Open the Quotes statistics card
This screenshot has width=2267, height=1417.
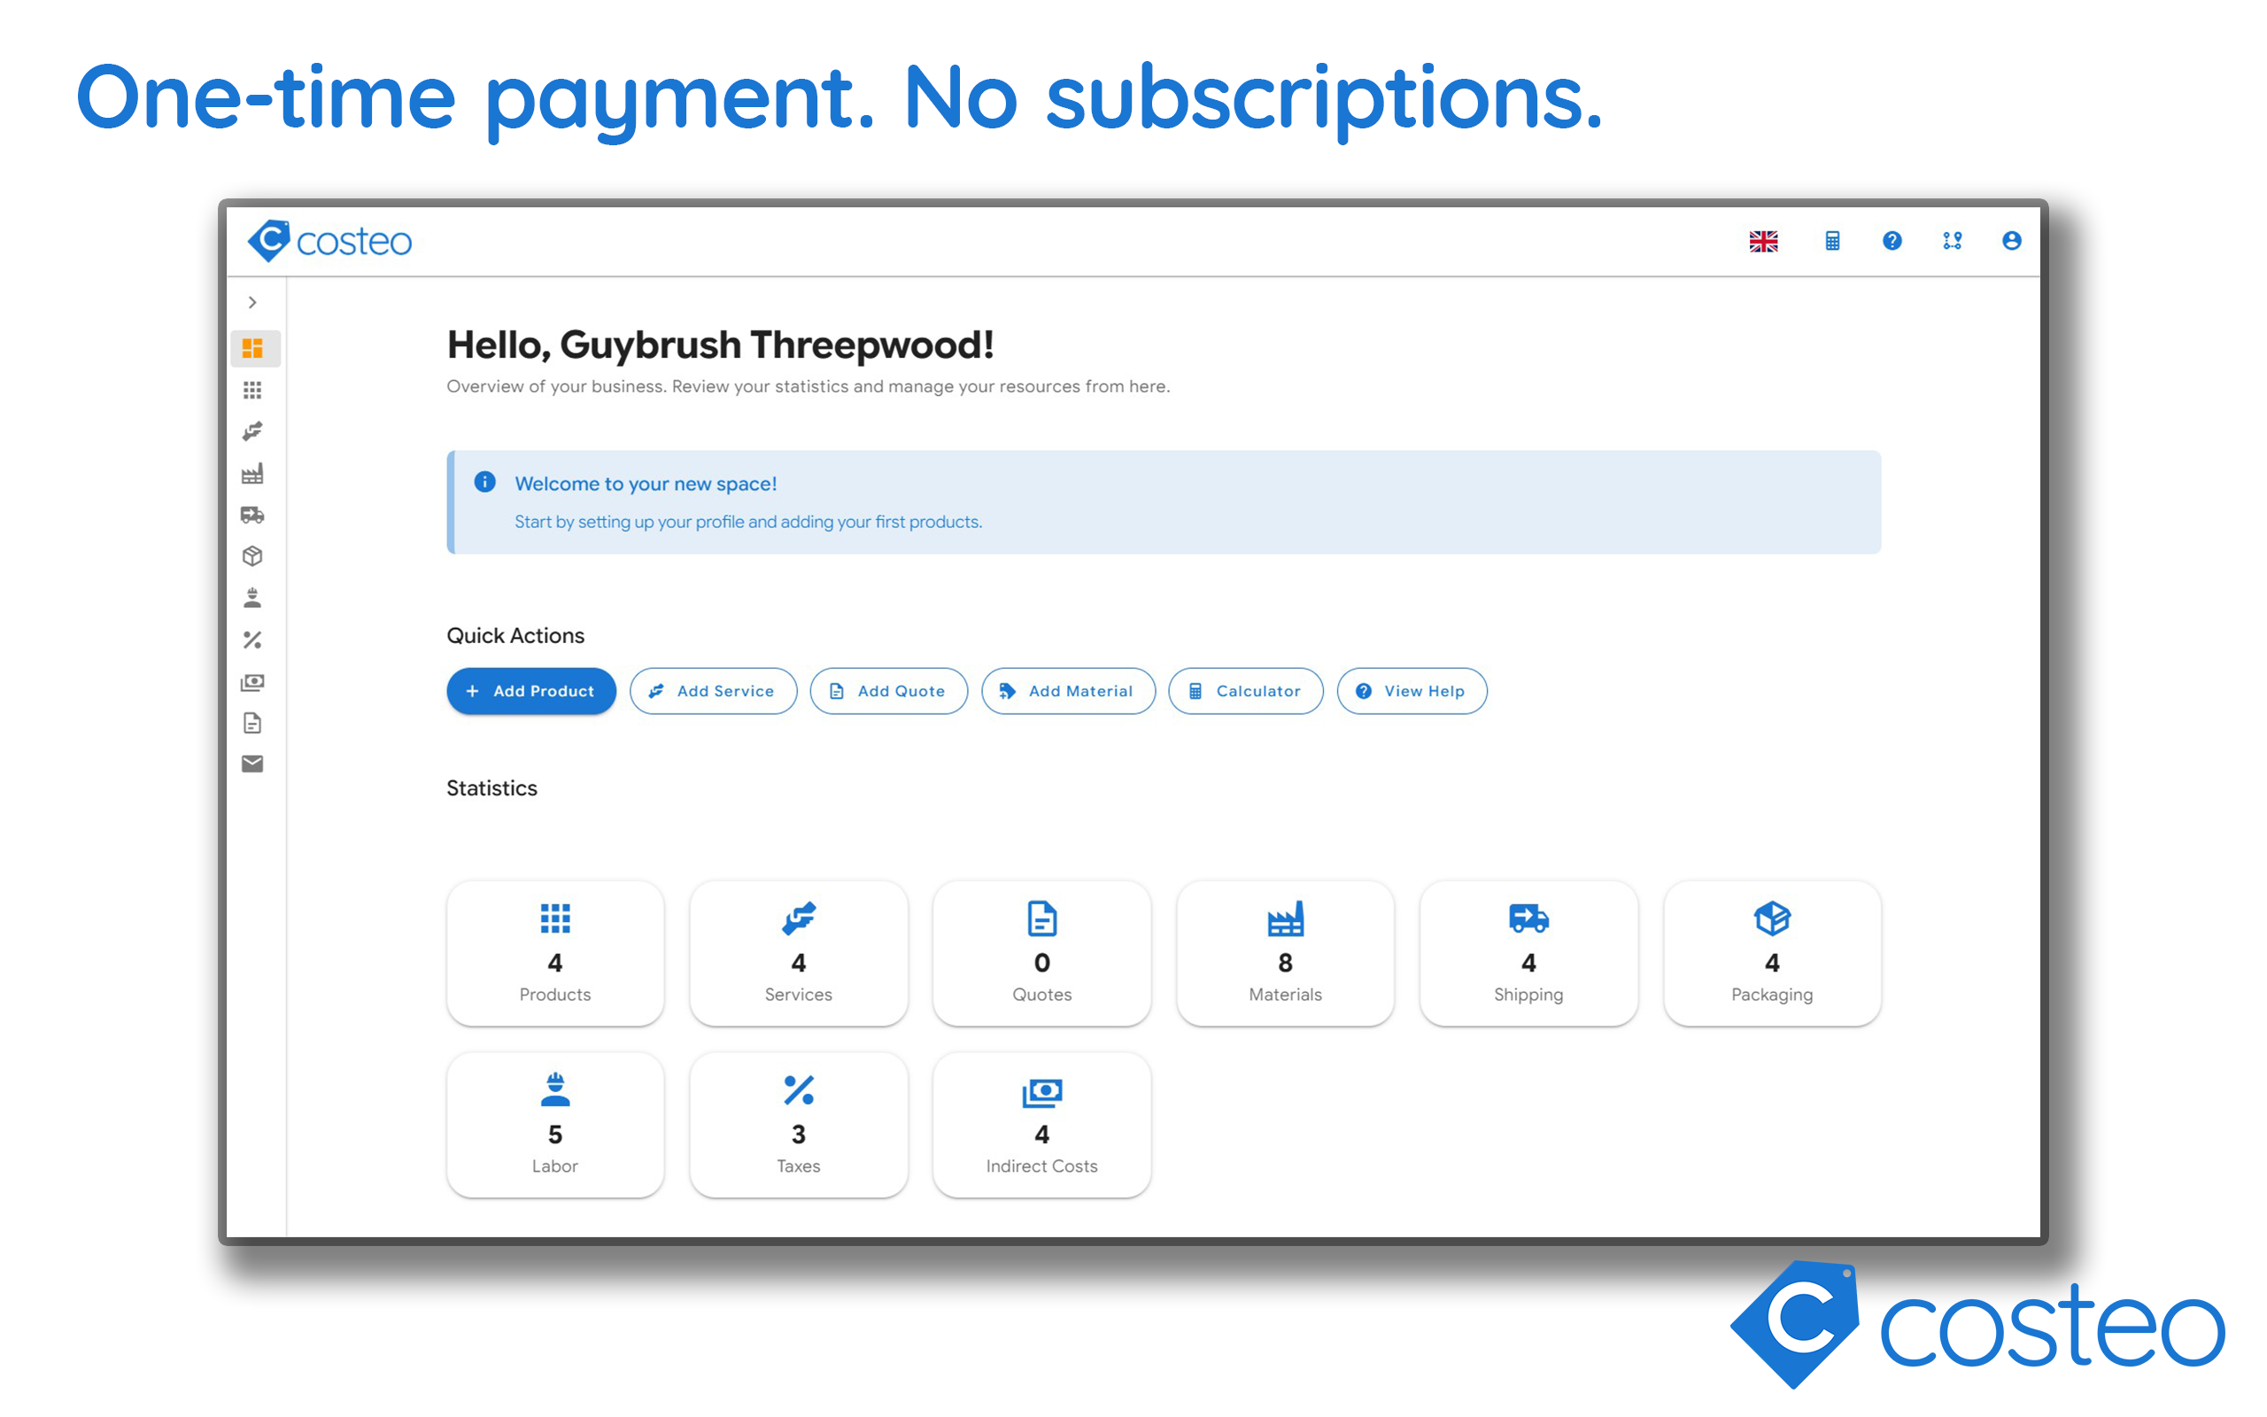coord(1041,952)
